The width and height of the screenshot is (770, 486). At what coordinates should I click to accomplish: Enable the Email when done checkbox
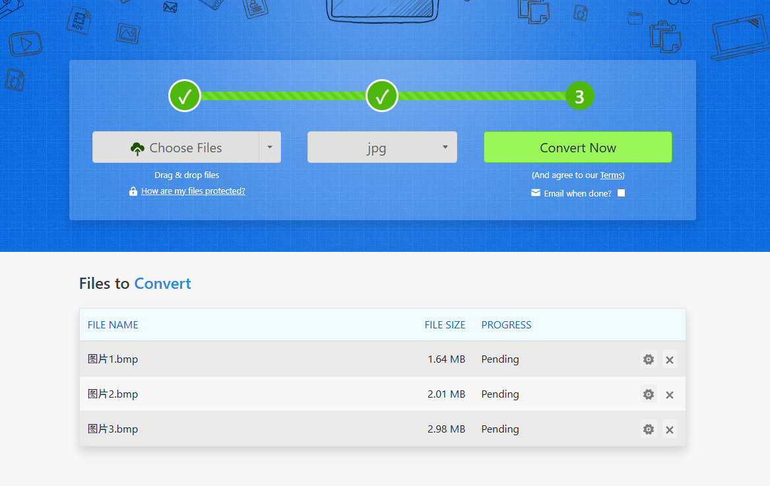(x=621, y=193)
